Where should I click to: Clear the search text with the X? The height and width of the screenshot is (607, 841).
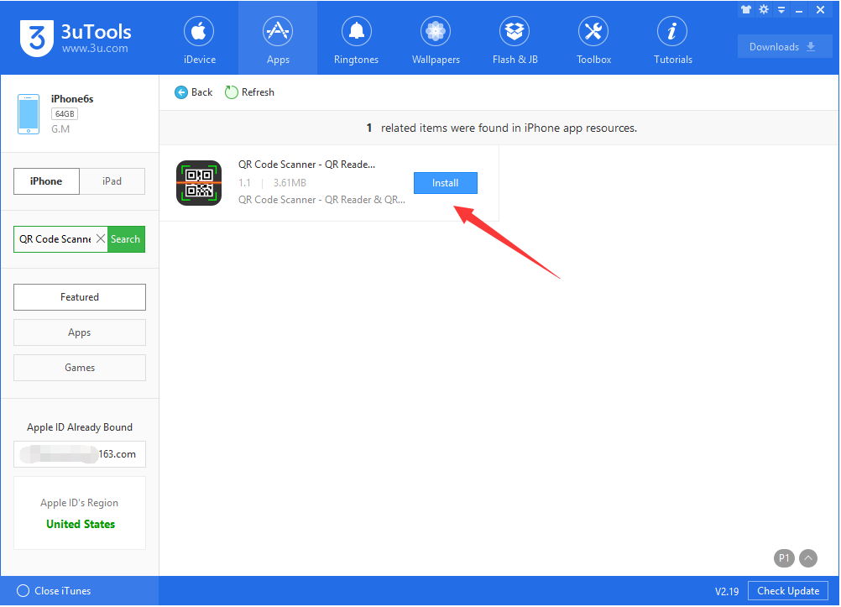click(100, 238)
